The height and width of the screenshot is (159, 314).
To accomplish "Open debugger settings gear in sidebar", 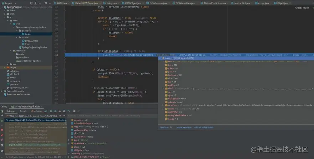I will tap(2, 151).
